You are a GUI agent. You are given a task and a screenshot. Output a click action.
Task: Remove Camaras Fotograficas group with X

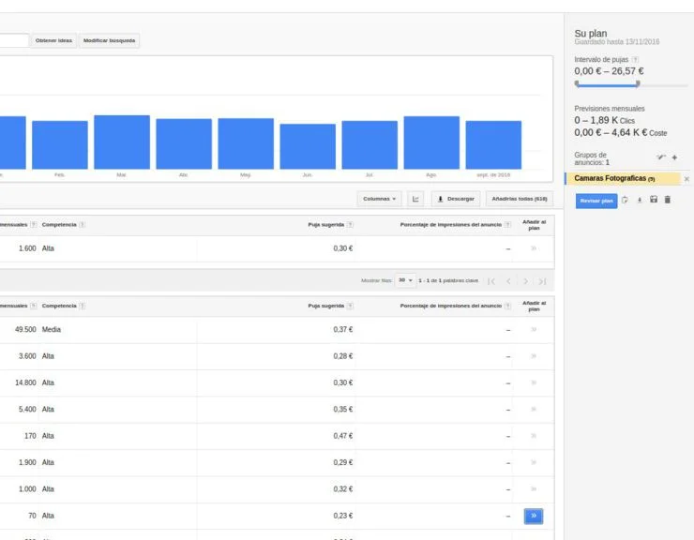[686, 178]
